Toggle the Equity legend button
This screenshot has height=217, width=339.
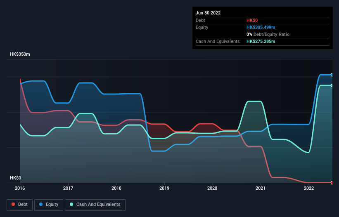pyautogui.click(x=49, y=205)
